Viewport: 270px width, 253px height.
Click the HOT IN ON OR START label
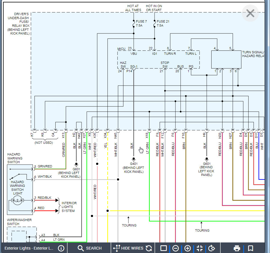point(154,8)
